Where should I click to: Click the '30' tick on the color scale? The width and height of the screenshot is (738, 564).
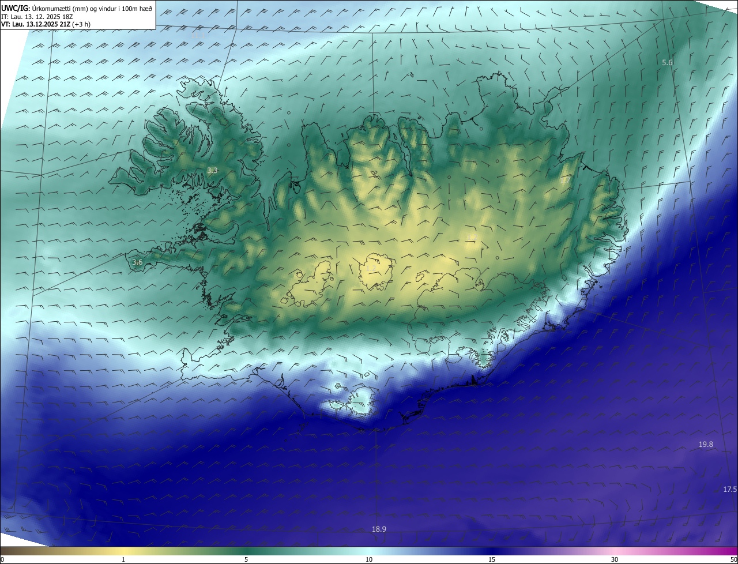[615, 559]
